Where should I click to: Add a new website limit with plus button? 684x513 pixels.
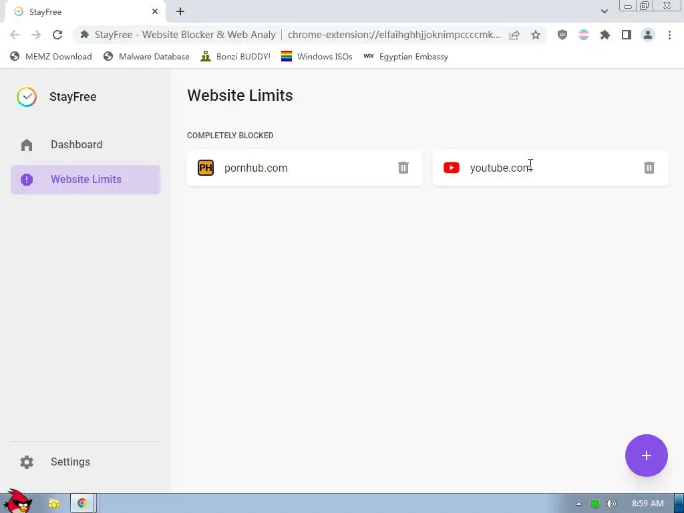click(x=646, y=456)
